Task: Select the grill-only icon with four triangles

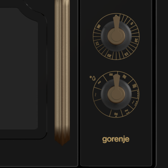Action: click(x=138, y=94)
